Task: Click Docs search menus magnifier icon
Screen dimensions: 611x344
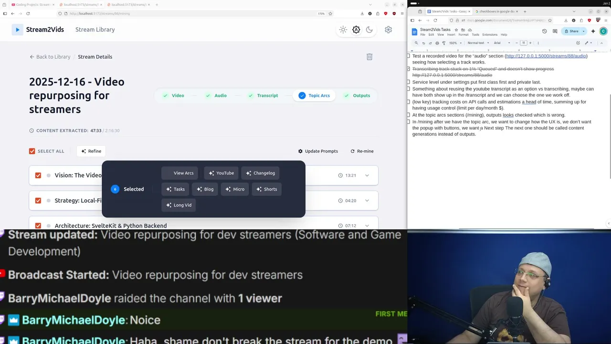Action: pyautogui.click(x=416, y=43)
